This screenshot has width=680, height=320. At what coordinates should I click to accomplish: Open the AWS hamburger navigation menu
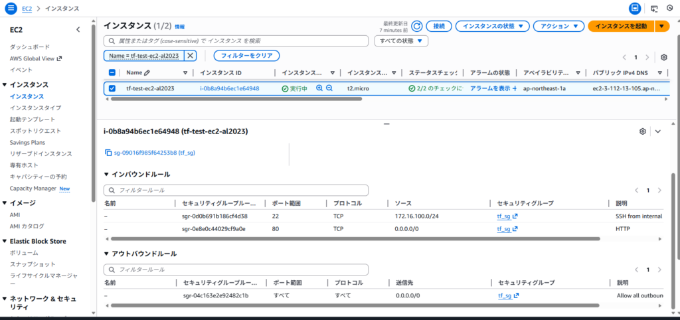(x=11, y=8)
